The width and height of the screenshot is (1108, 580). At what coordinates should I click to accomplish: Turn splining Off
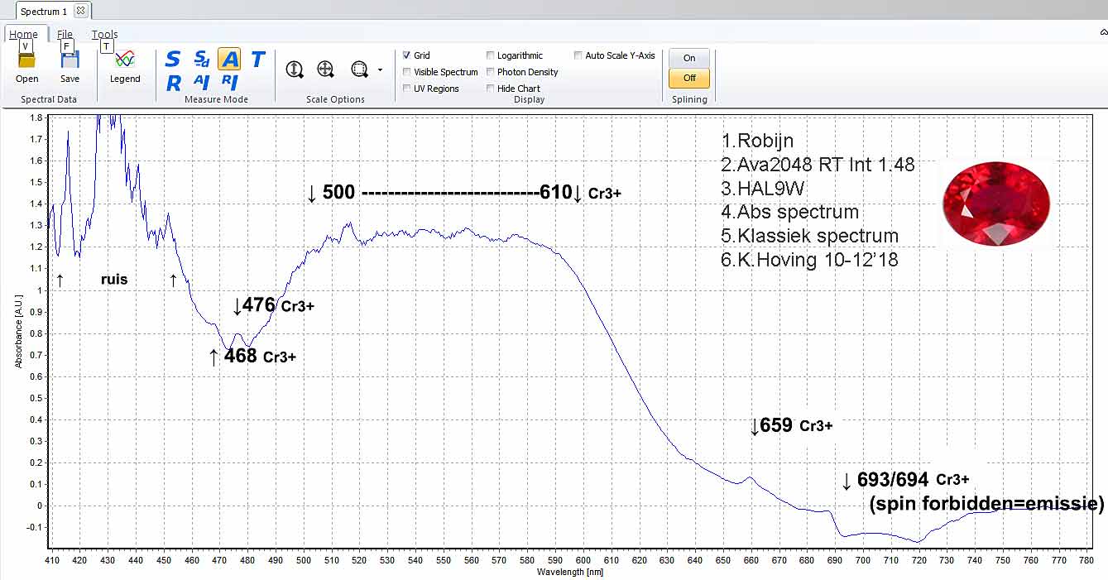click(x=689, y=78)
